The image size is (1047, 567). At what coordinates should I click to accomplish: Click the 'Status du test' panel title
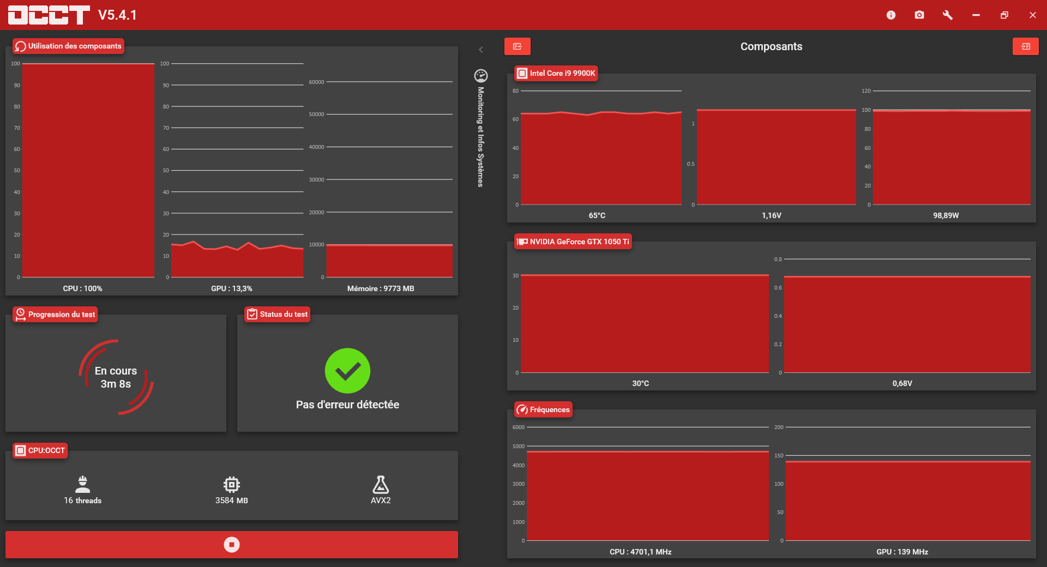click(x=284, y=314)
